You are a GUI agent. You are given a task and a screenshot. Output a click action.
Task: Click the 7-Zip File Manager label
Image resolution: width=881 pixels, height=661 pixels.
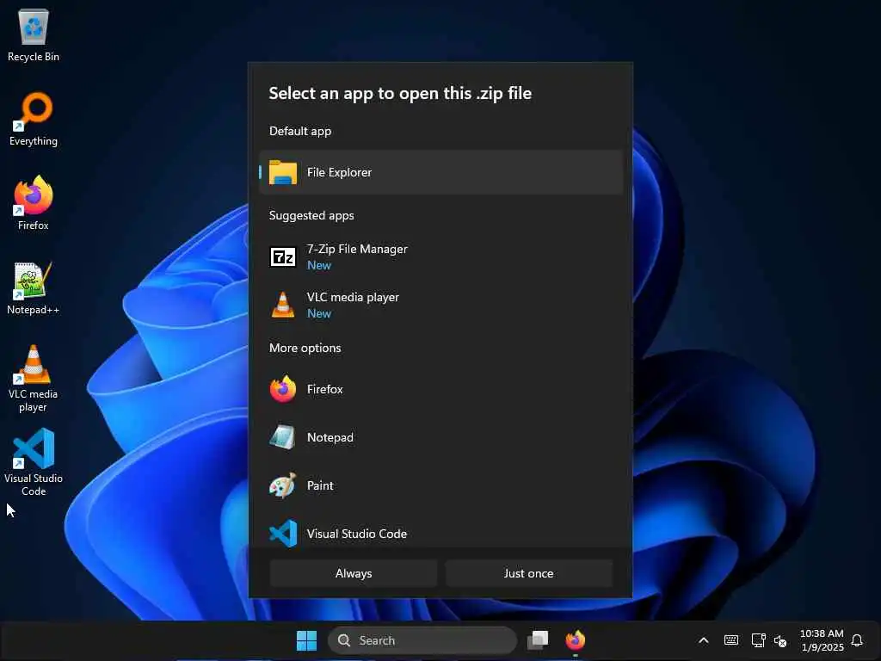coord(357,249)
